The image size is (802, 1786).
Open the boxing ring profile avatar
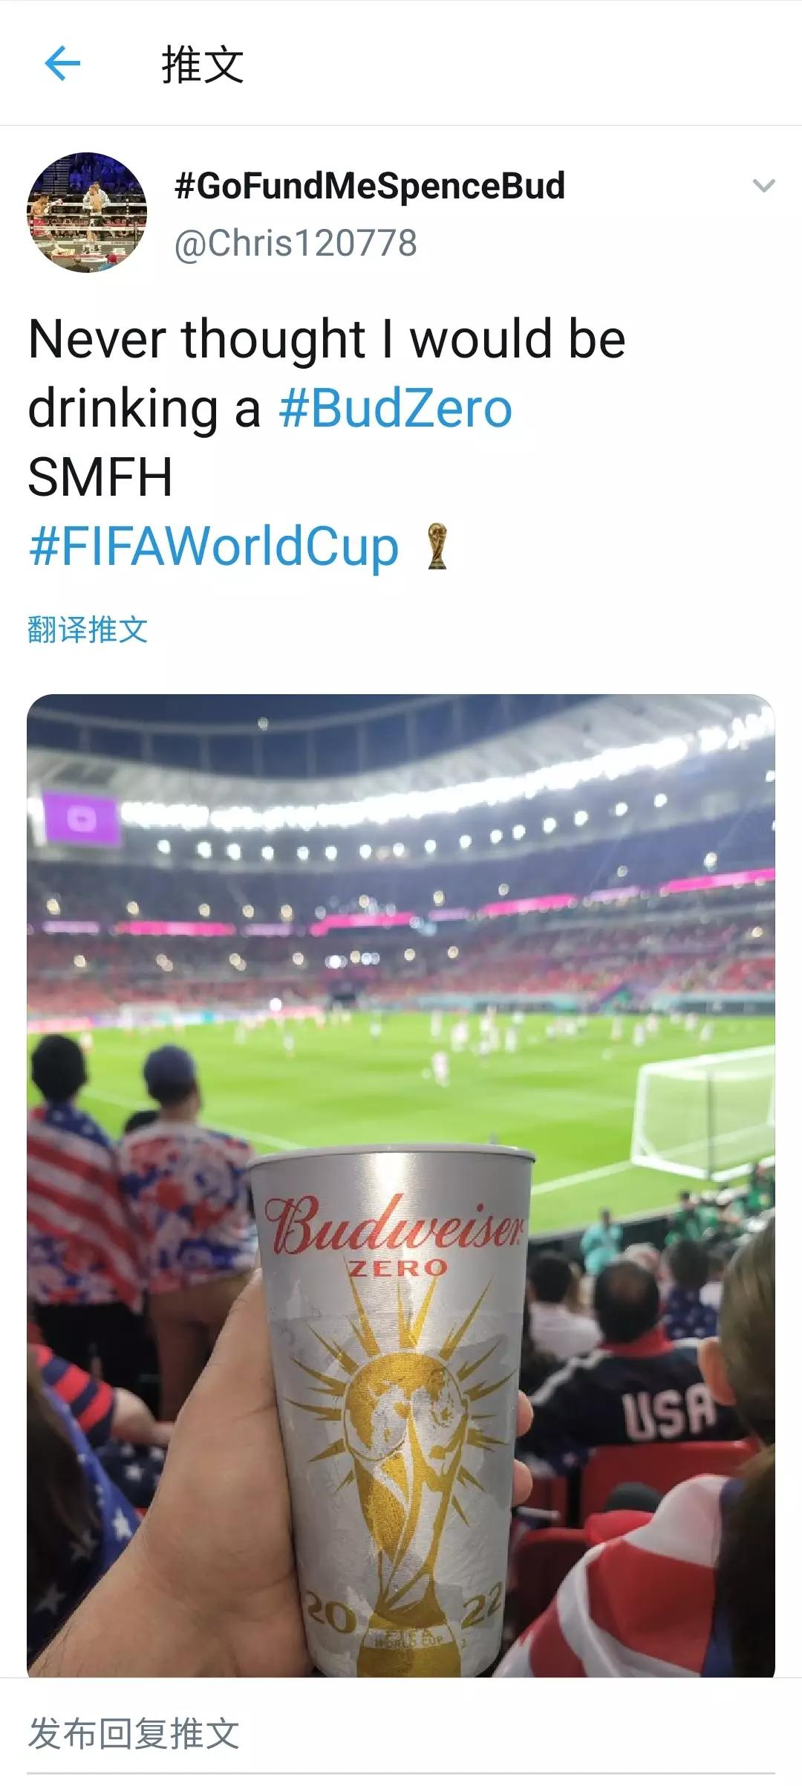pyautogui.click(x=87, y=213)
